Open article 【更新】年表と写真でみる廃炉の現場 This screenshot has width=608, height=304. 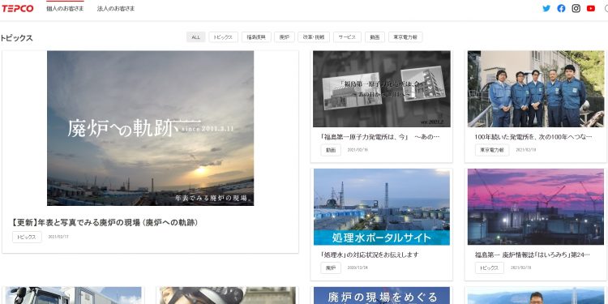click(105, 223)
